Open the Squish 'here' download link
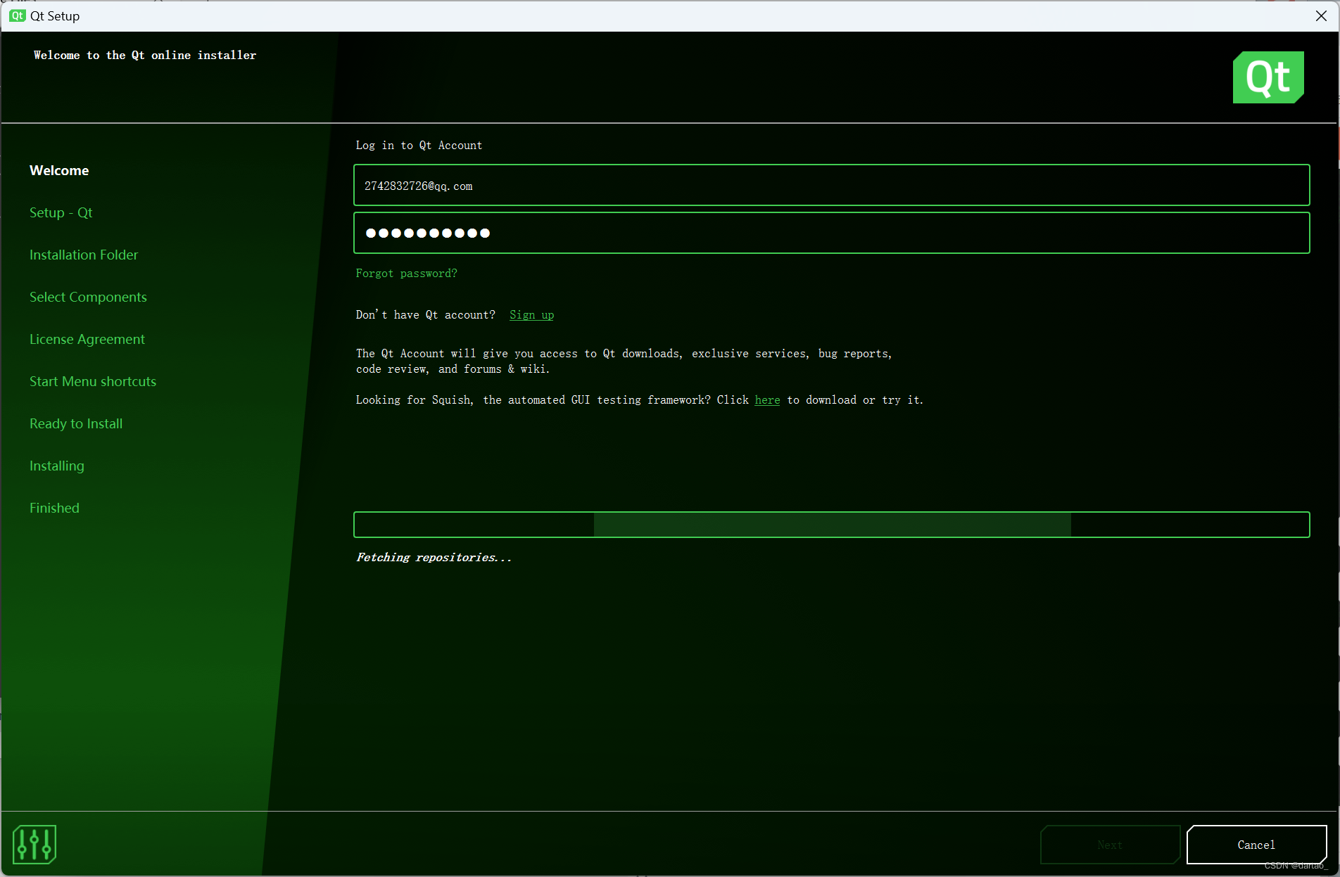This screenshot has width=1340, height=877. click(x=767, y=399)
